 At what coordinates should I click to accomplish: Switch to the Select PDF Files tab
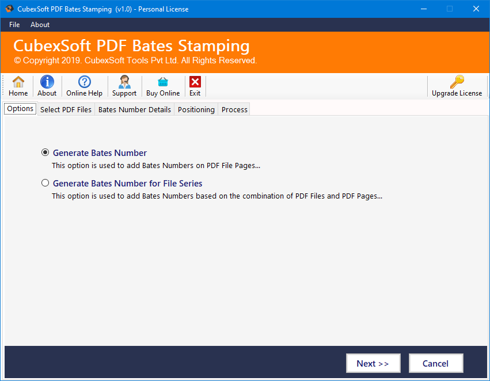pos(66,109)
